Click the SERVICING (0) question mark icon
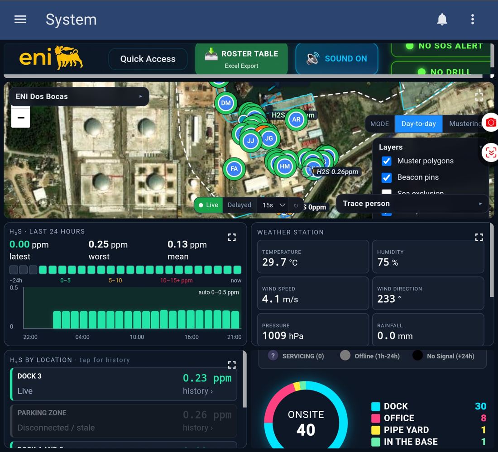Screen dimensions: 498x452 (273, 356)
